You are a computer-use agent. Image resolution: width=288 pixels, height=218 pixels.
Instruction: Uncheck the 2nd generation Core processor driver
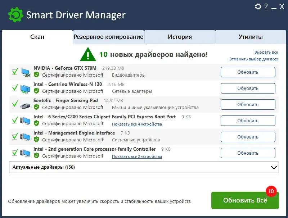point(14,153)
